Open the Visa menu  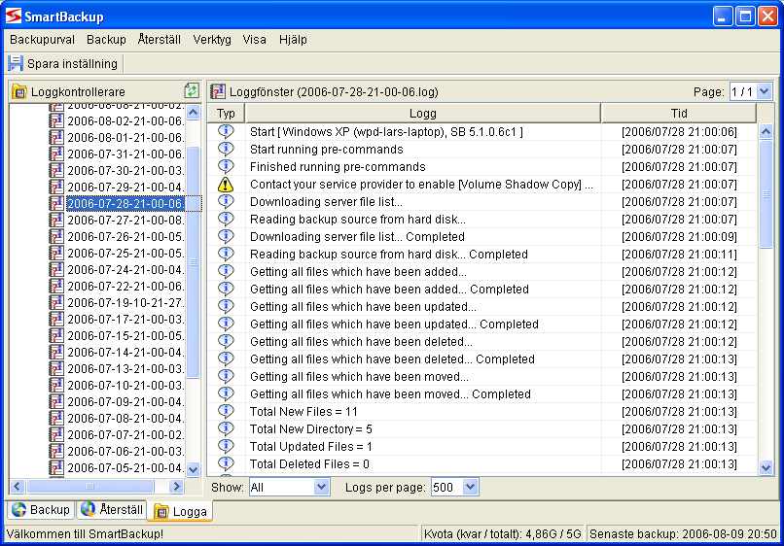pyautogui.click(x=254, y=40)
